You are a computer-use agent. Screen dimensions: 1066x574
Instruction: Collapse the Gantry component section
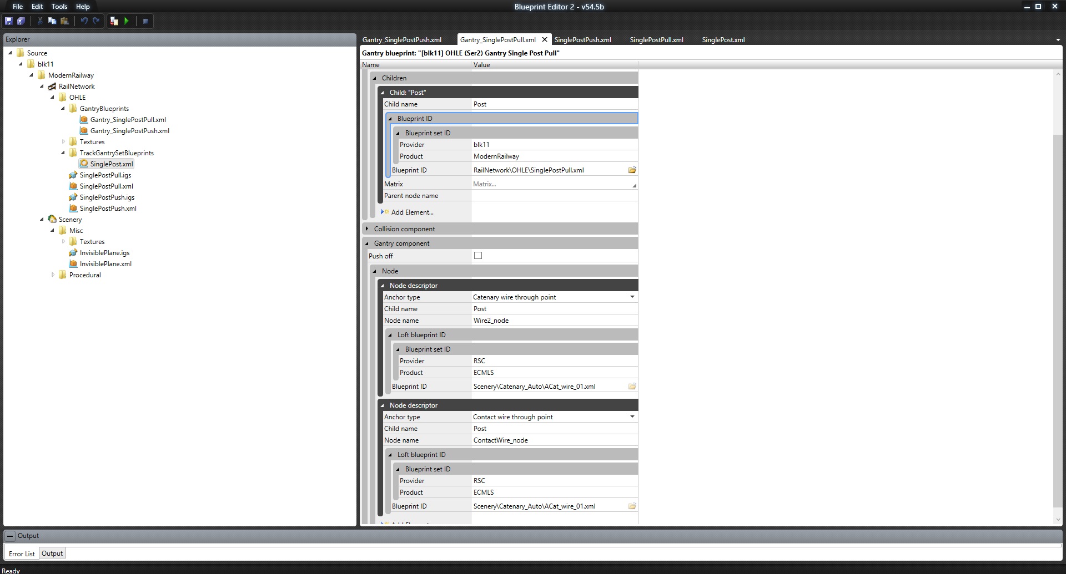tap(367, 243)
